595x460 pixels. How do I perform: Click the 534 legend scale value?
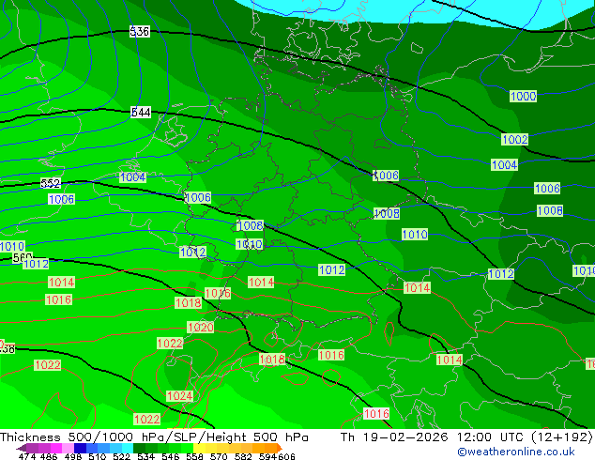(x=145, y=456)
